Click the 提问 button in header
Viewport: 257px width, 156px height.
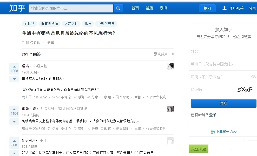coord(207,8)
